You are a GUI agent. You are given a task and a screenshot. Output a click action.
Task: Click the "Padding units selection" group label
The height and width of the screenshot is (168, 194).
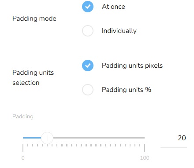(33, 77)
